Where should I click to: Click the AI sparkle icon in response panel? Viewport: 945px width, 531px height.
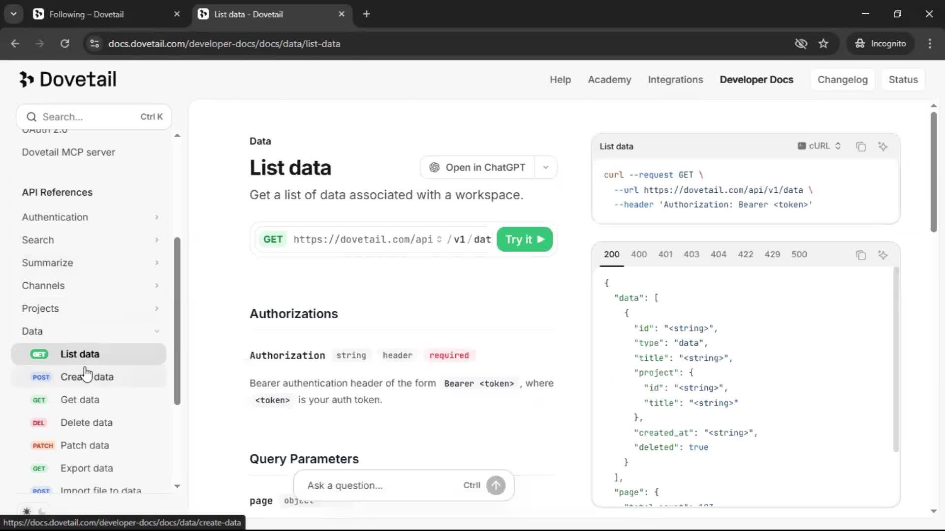883,255
